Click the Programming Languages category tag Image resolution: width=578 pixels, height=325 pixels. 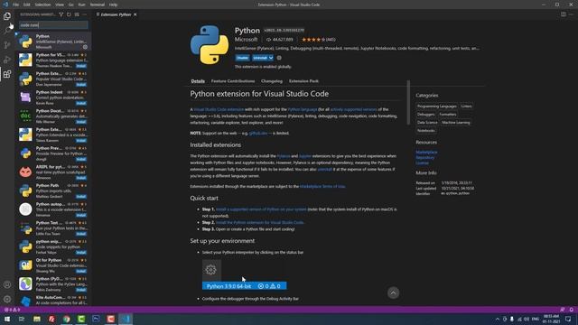pos(437,107)
